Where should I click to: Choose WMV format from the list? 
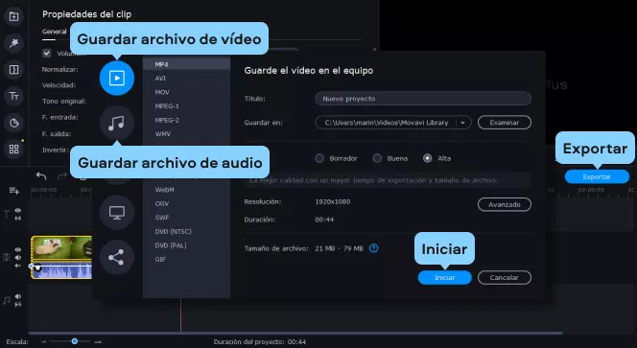[x=186, y=134]
